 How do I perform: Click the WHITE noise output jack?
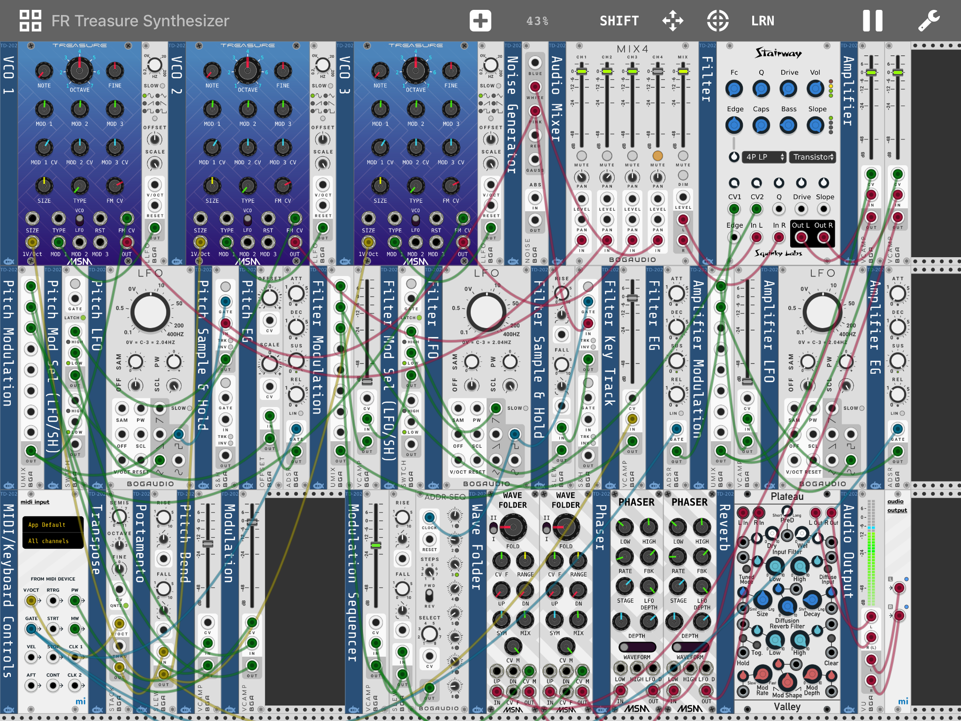(x=535, y=87)
